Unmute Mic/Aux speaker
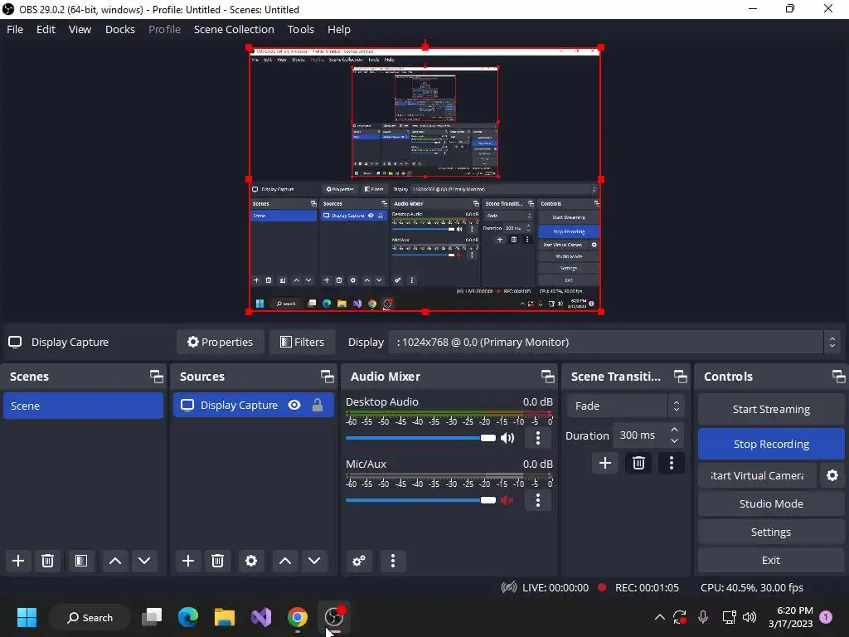Viewport: 849px width, 637px height. pyautogui.click(x=507, y=500)
